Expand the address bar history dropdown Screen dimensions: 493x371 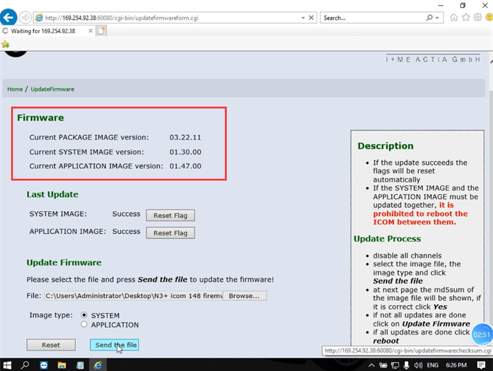(303, 18)
